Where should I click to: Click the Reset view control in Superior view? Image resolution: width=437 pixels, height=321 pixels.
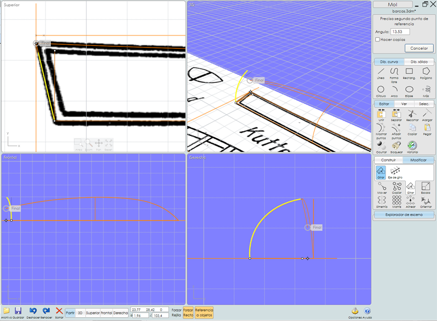click(108, 145)
